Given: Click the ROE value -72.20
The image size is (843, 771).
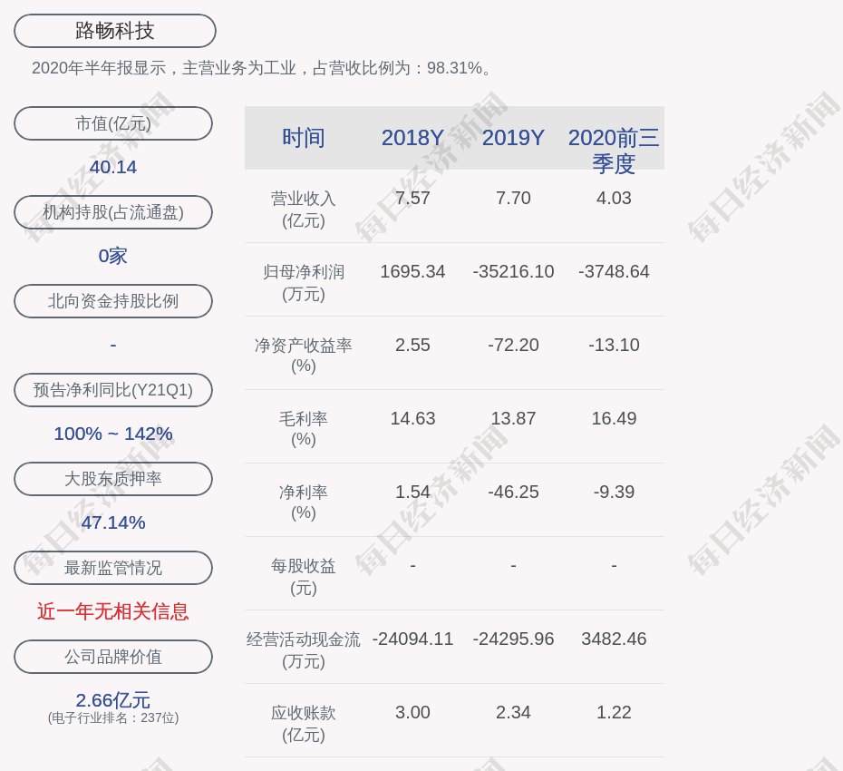Looking at the screenshot, I should point(513,345).
